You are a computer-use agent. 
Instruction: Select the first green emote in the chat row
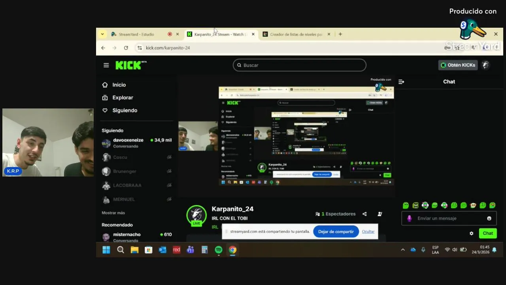pyautogui.click(x=406, y=205)
